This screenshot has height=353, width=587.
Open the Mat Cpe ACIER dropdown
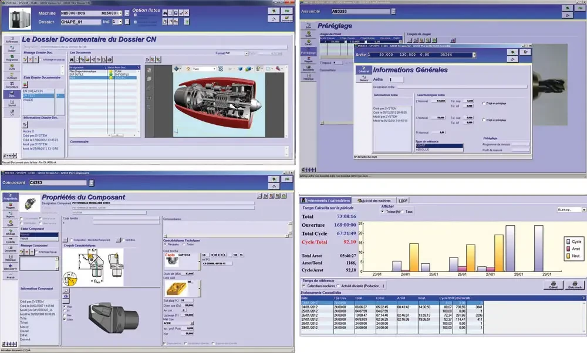click(192, 324)
